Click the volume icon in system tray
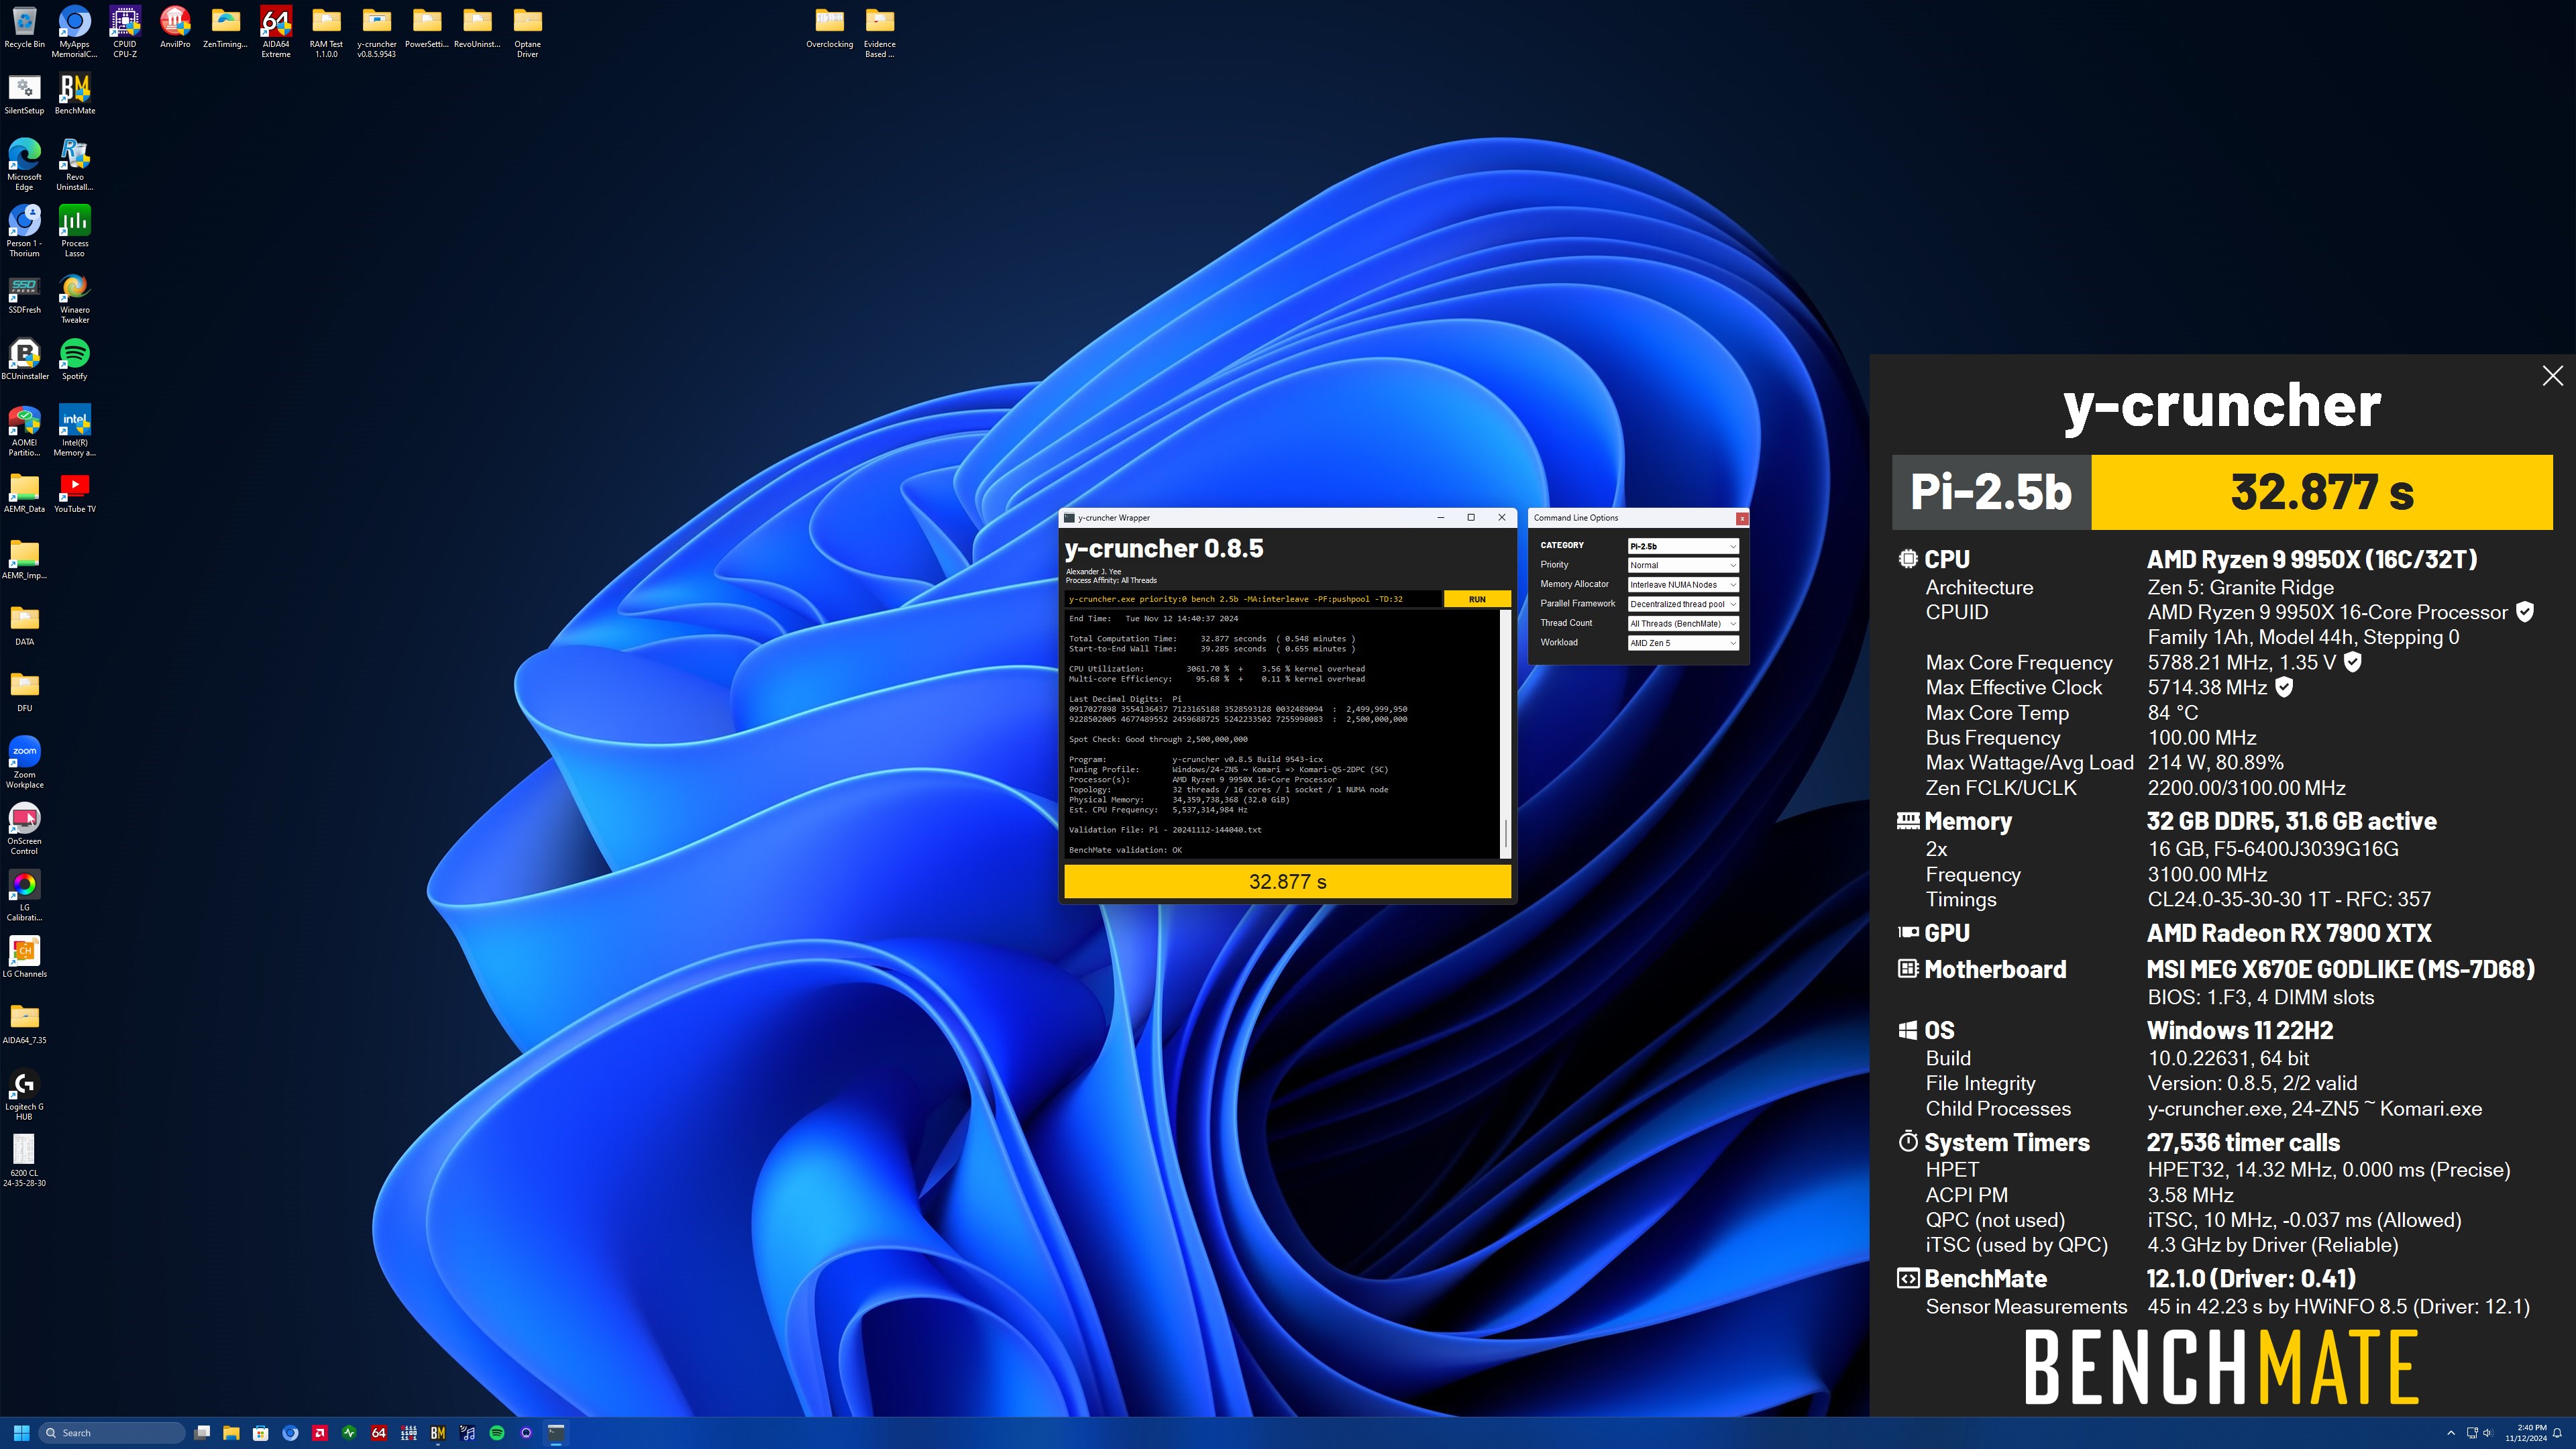2576x1449 pixels. (2488, 1433)
